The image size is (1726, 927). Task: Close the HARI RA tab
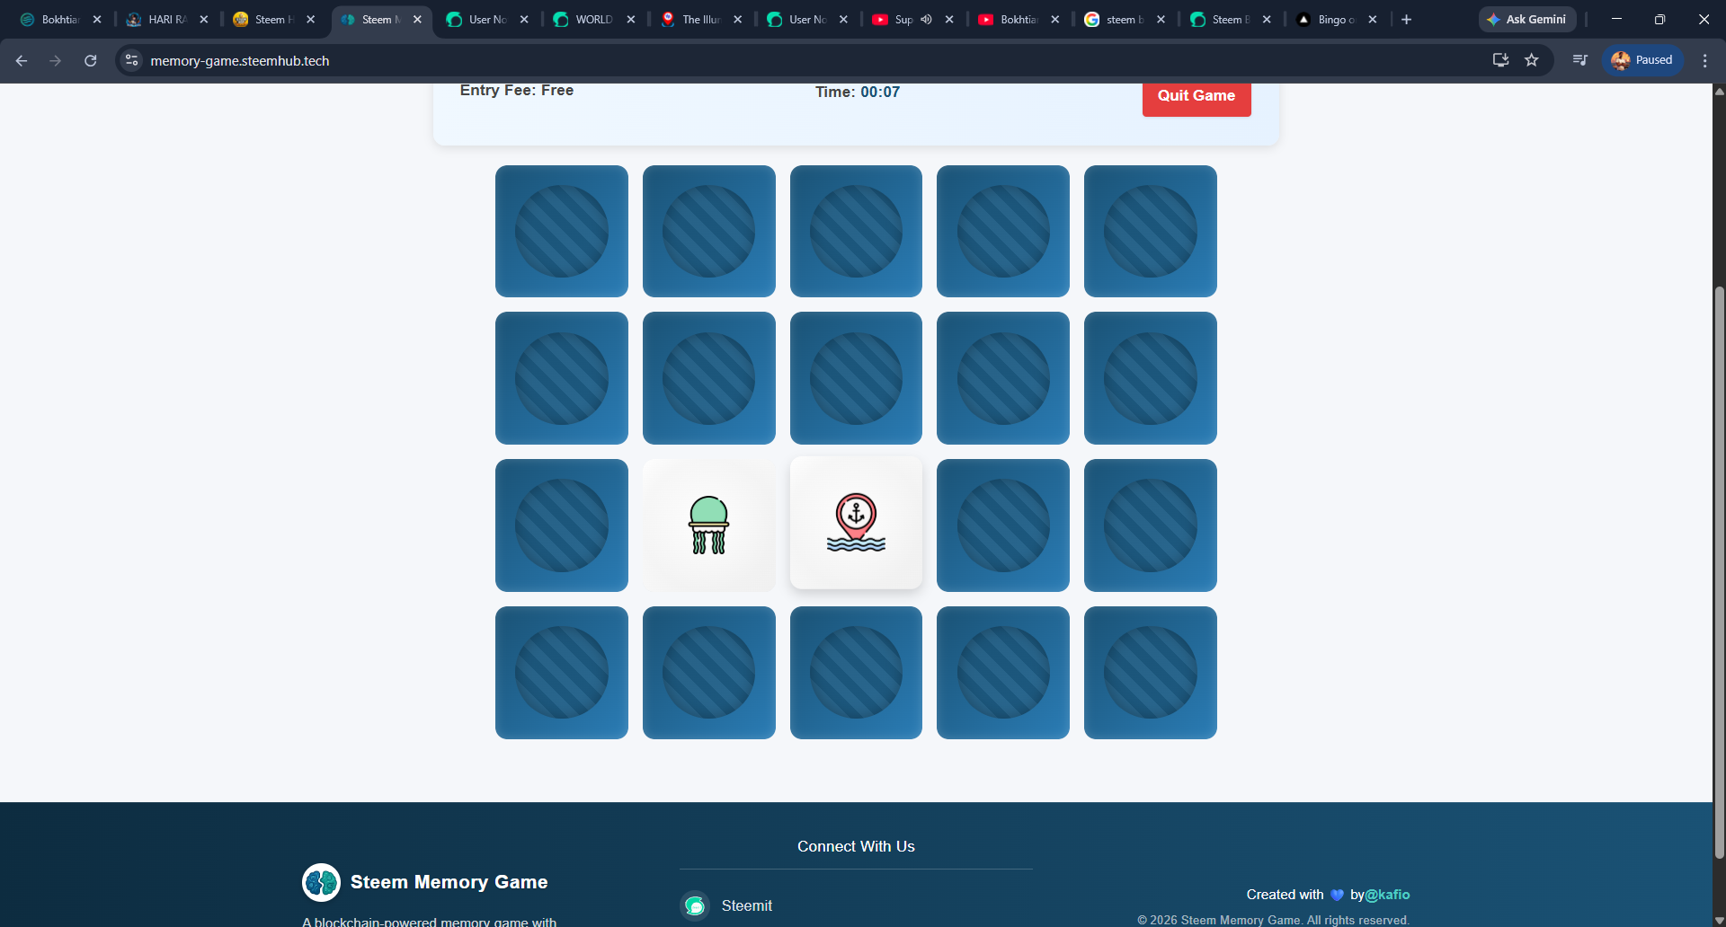coord(204,19)
